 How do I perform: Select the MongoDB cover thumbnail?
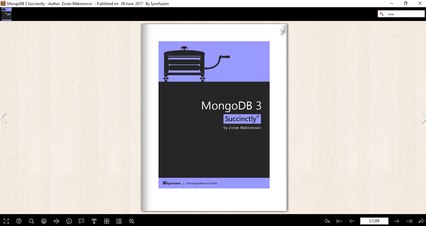click(6, 14)
